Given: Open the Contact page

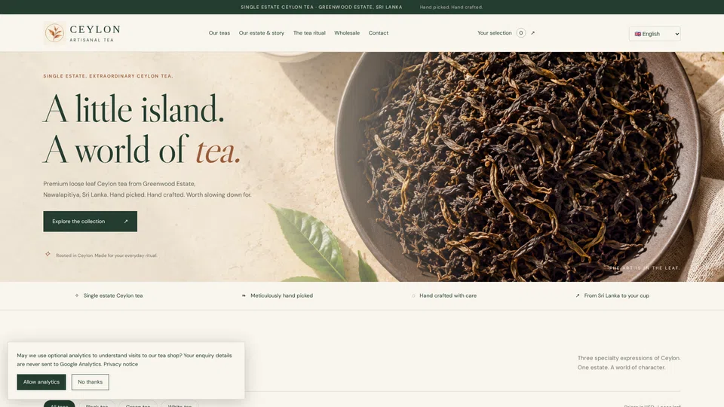Looking at the screenshot, I should point(378,32).
